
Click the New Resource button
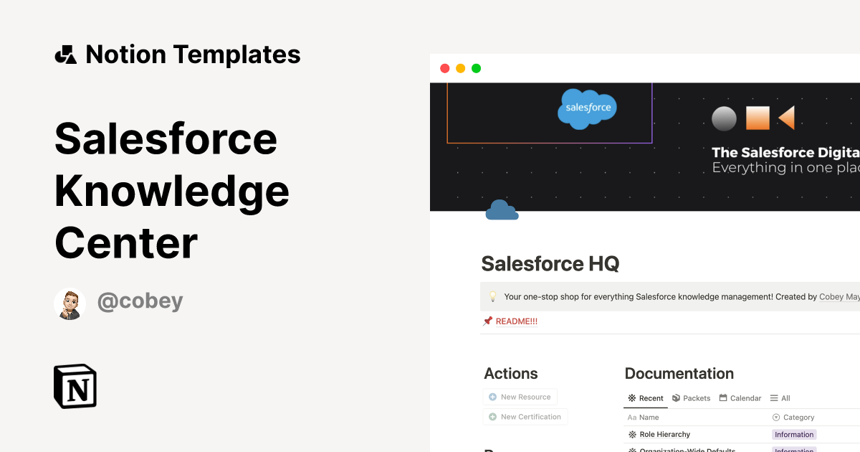pos(520,396)
